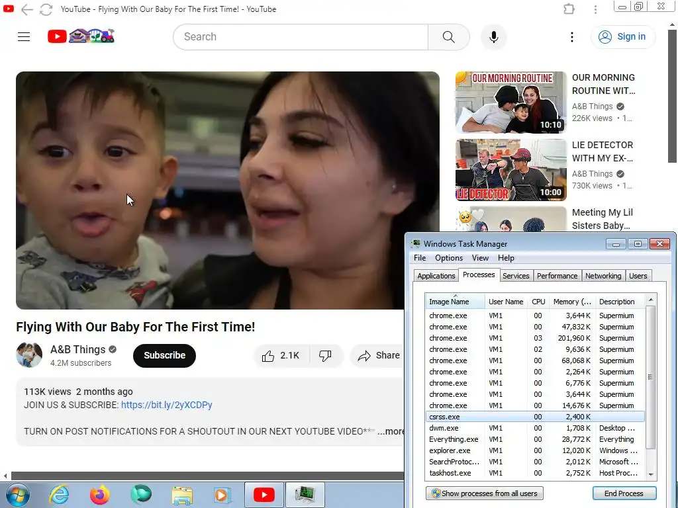Open A&B Things channel name link

tap(78, 349)
